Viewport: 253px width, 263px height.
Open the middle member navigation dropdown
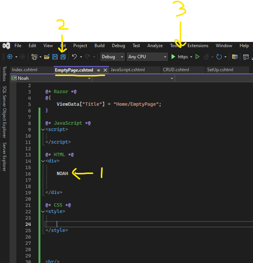(134, 78)
